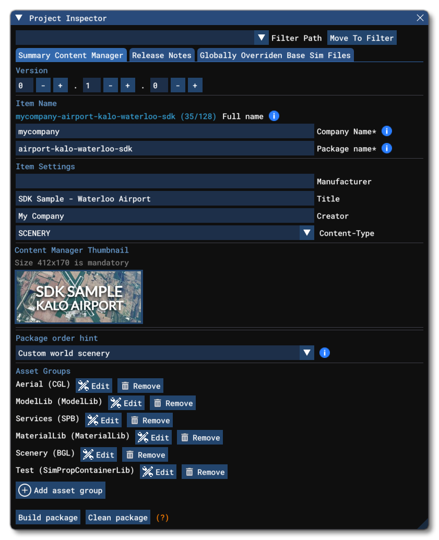Click the info icon next to Package order hint

pyautogui.click(x=324, y=353)
